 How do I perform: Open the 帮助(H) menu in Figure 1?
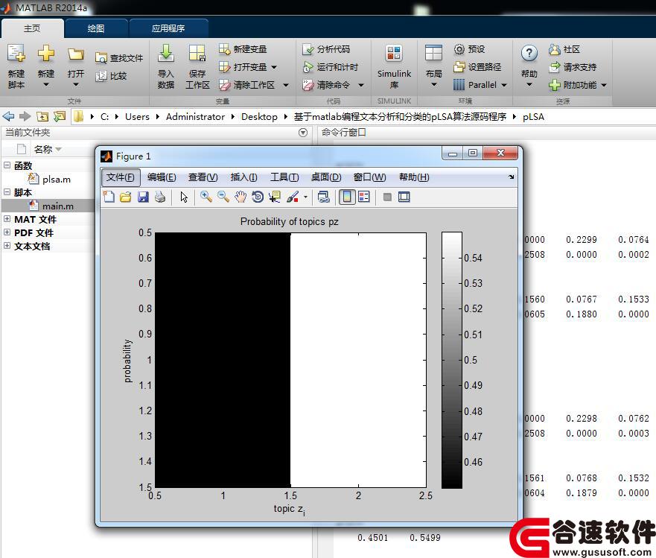(x=414, y=177)
